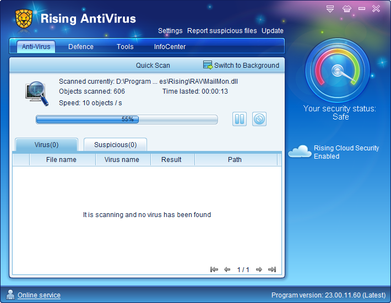The height and width of the screenshot is (303, 391).
Task: Click the 'Your security status: Safe' text
Action: (x=340, y=112)
